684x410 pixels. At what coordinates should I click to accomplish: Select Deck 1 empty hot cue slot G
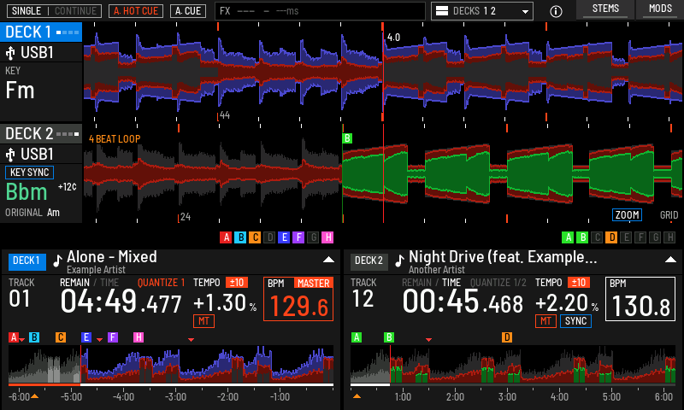tap(313, 237)
